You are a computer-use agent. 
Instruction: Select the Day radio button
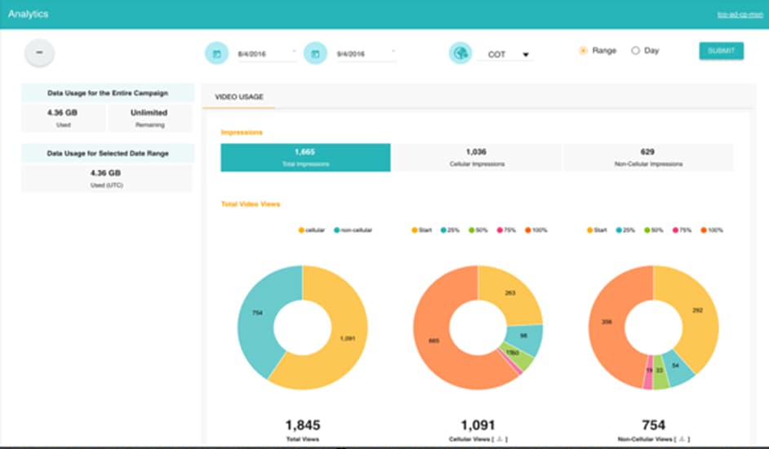point(636,51)
